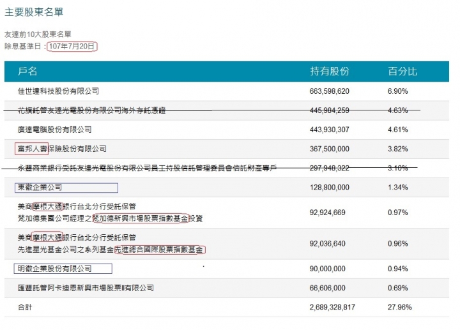Click percentage 0.97%
The height and width of the screenshot is (330, 460).
click(398, 213)
